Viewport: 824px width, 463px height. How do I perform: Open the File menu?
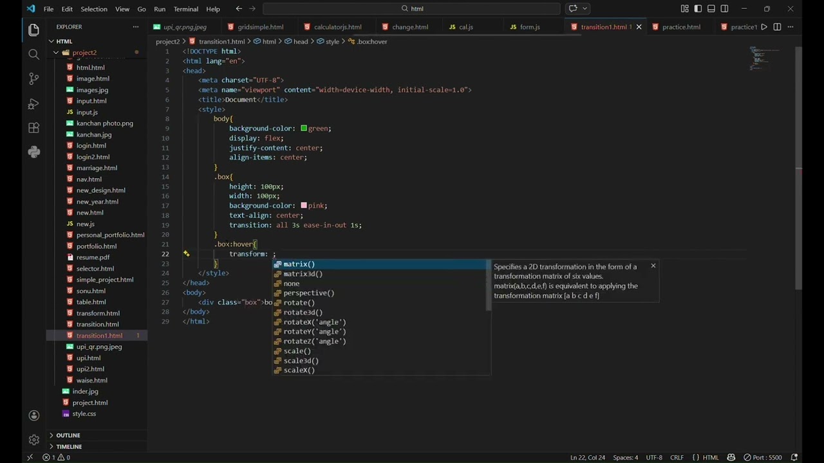tap(48, 9)
